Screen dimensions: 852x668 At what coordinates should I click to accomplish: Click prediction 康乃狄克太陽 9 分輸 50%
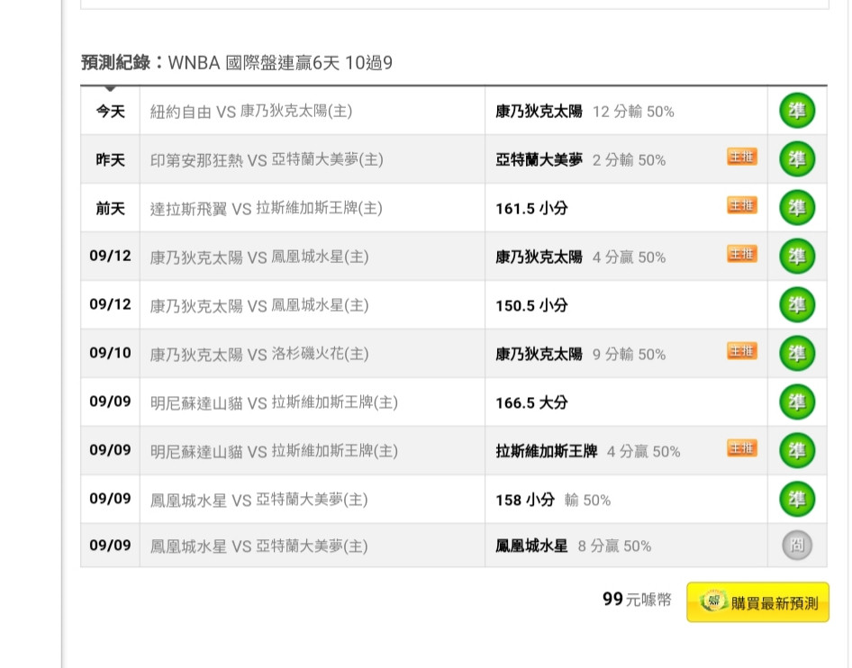point(580,354)
